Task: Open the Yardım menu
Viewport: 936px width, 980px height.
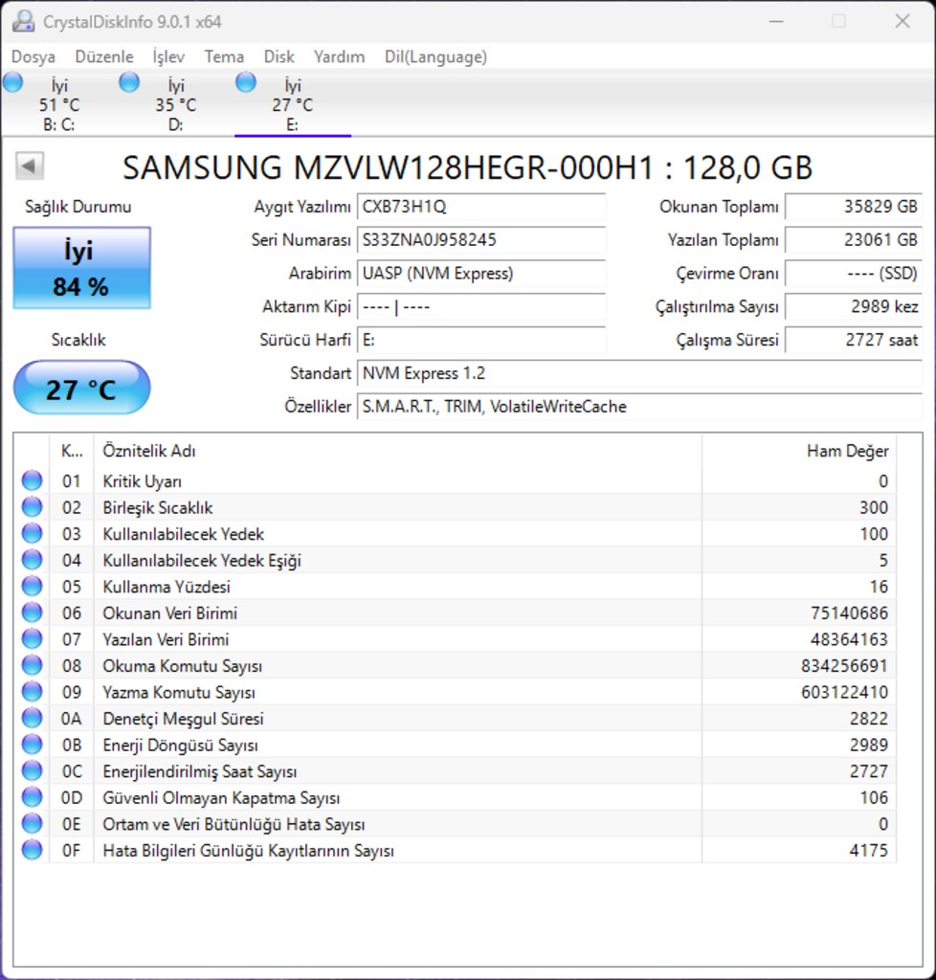Action: point(340,56)
